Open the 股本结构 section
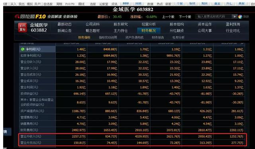255x149 pixels. point(177,24)
